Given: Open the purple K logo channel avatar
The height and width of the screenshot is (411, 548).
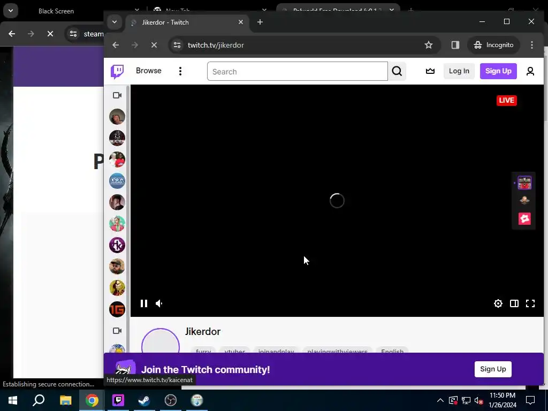Looking at the screenshot, I should [x=117, y=245].
